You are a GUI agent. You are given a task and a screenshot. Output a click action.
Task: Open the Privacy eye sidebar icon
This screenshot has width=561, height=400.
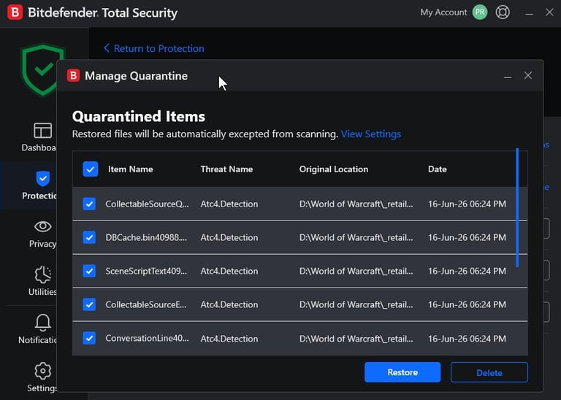click(42, 226)
